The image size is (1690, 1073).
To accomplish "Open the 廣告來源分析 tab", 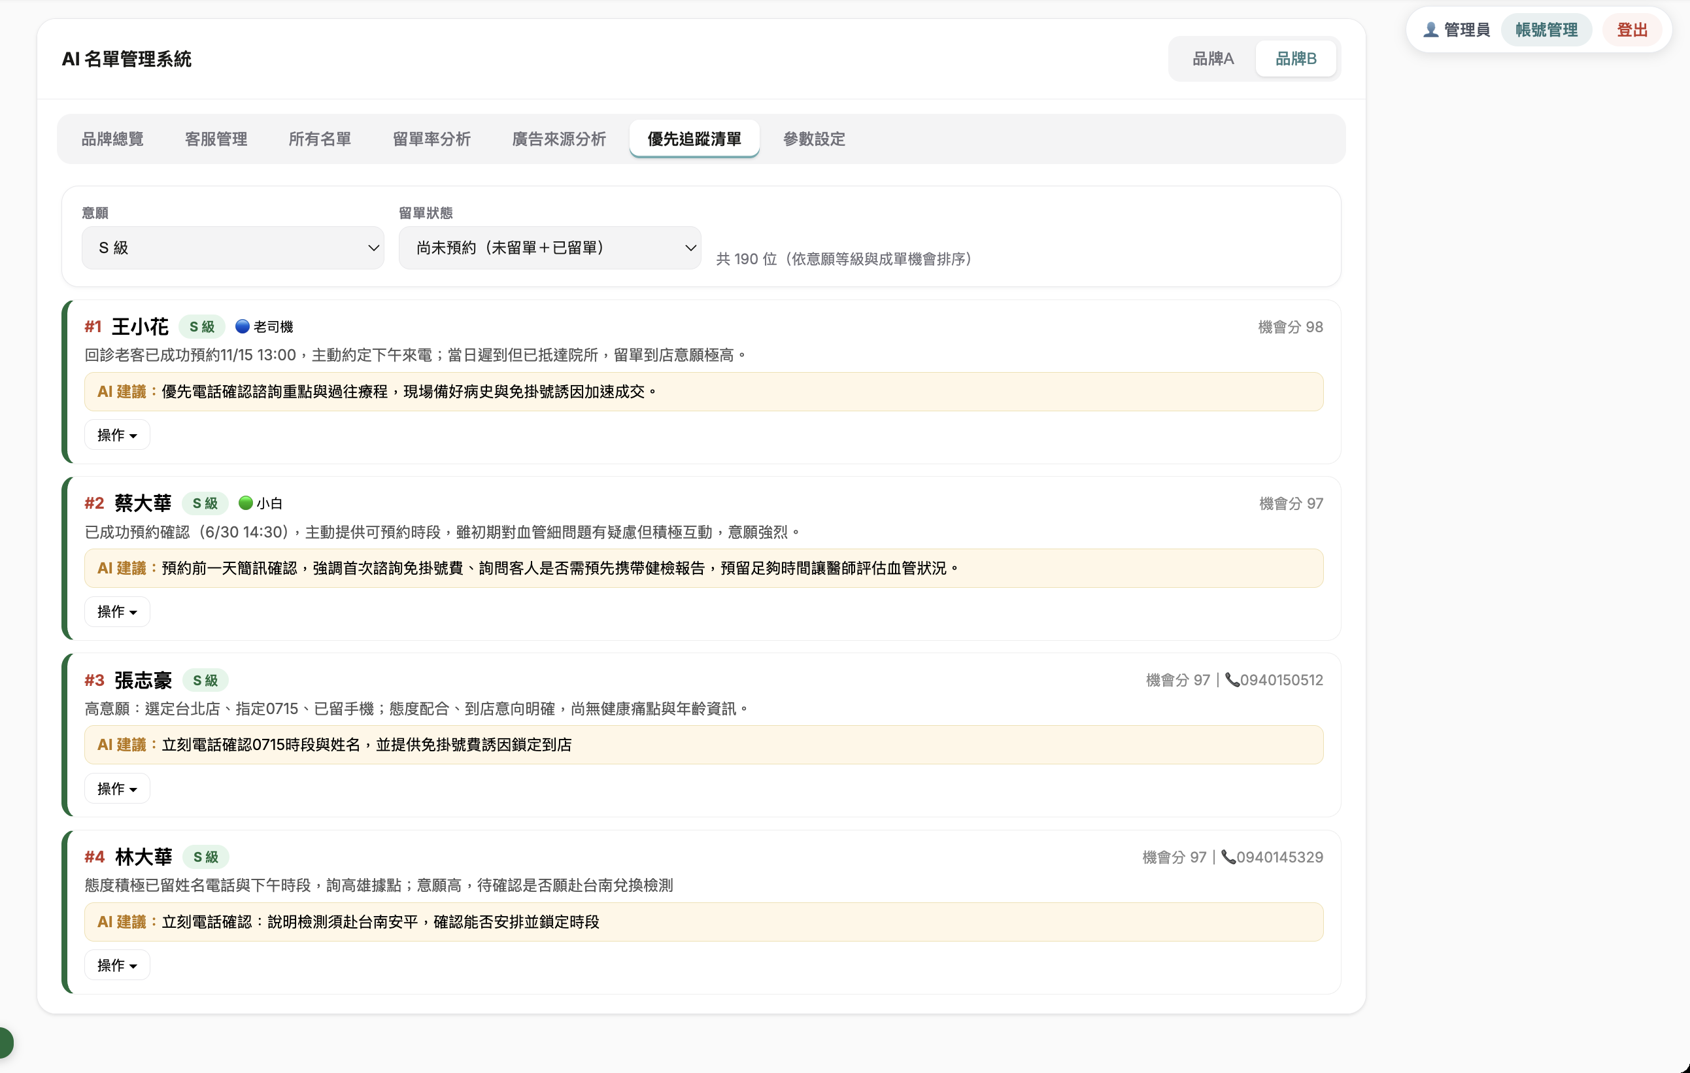I will tap(559, 139).
